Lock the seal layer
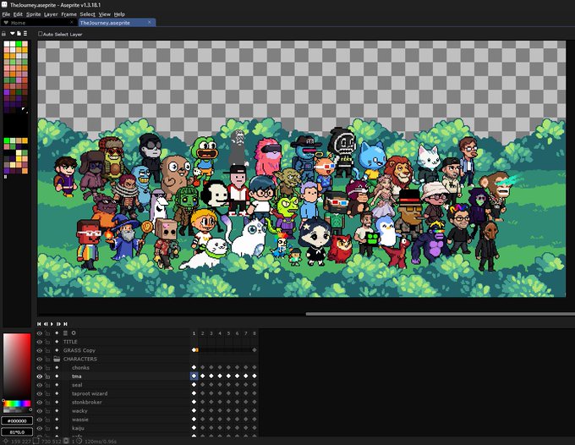The image size is (575, 445). tap(47, 385)
